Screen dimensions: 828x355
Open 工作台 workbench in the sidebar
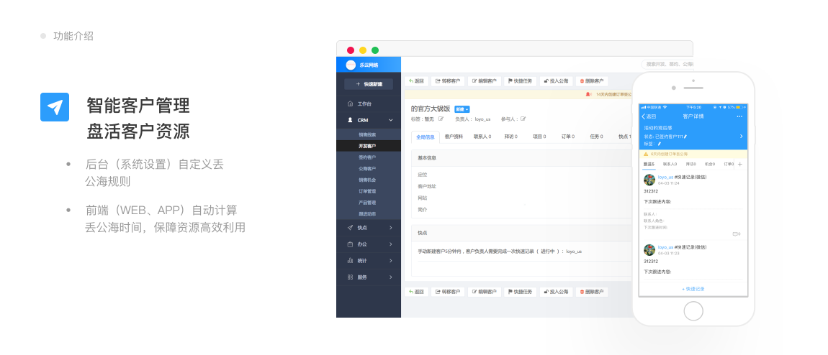coord(369,103)
